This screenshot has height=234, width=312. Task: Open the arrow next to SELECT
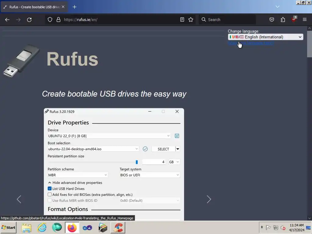pyautogui.click(x=178, y=149)
